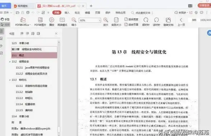Open the settings gear icon in the ribbon
This screenshot has height=136, width=211.
196,13
